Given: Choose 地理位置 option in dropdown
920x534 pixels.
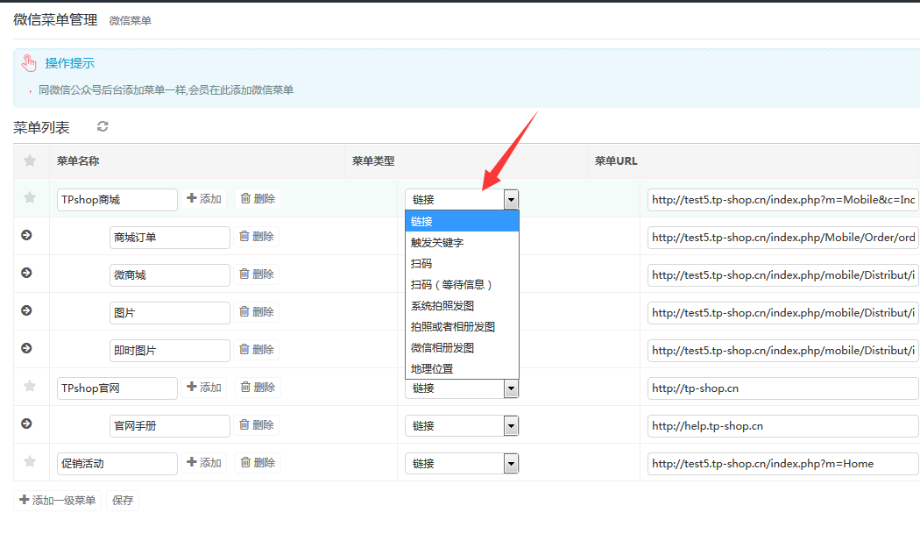Looking at the screenshot, I should pyautogui.click(x=432, y=369).
